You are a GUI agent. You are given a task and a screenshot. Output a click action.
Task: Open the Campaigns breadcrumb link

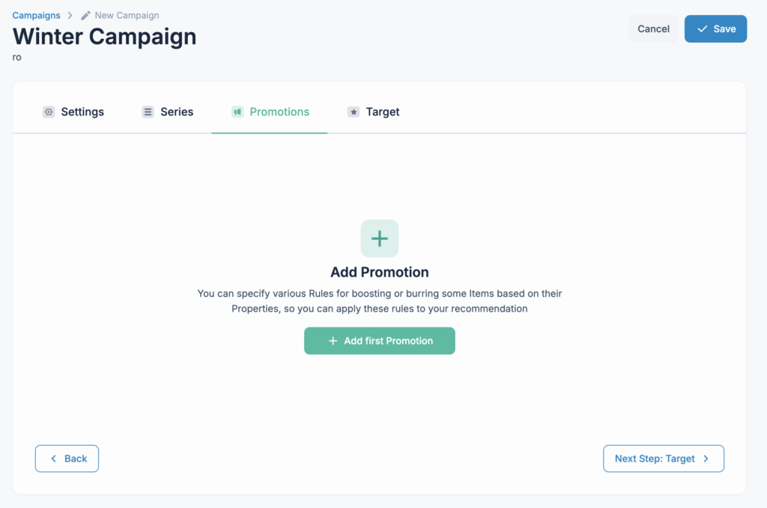coord(37,15)
